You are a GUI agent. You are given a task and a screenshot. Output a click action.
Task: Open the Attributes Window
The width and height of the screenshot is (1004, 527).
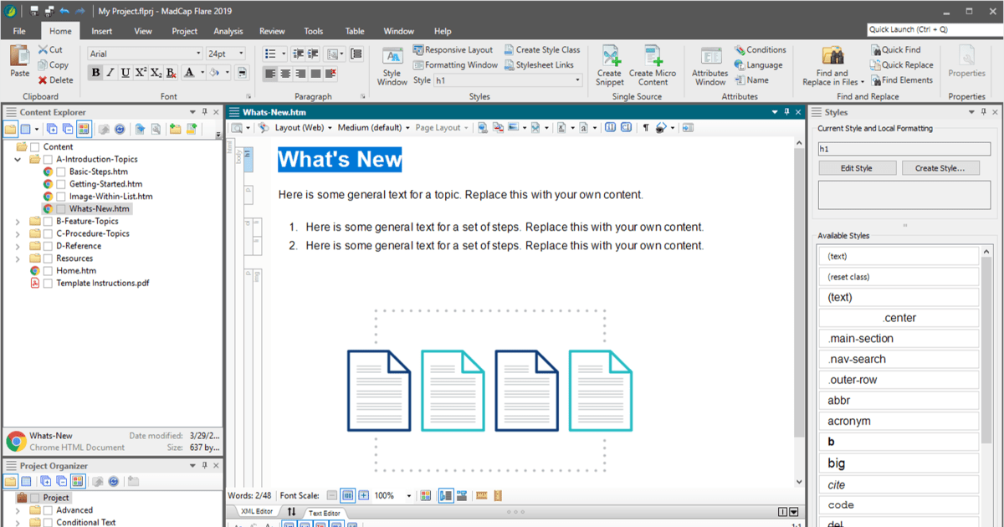coord(710,66)
